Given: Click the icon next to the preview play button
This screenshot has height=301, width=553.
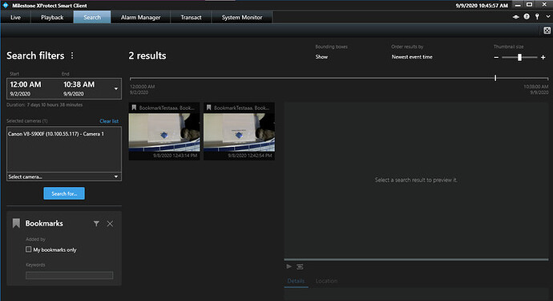Looking at the screenshot, I should [300, 266].
